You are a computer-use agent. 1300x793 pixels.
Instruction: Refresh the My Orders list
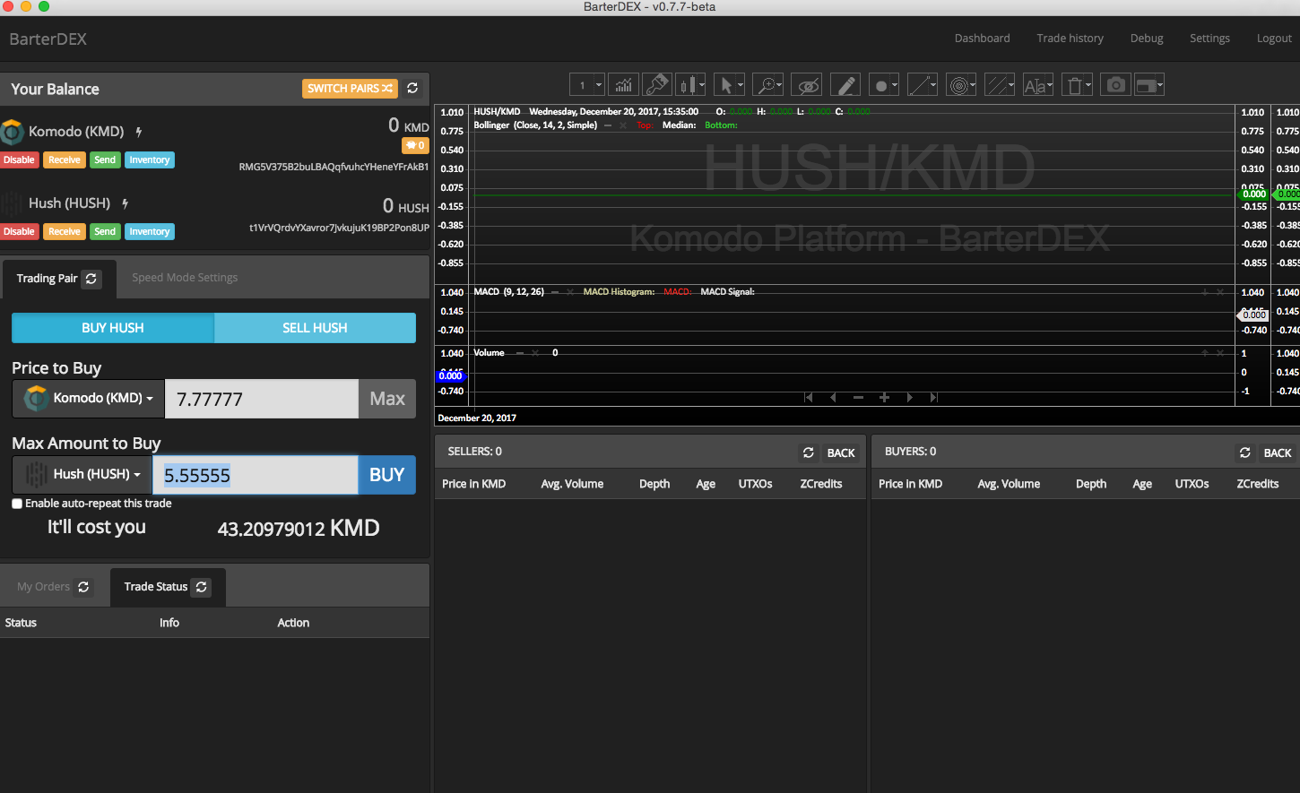click(x=83, y=587)
